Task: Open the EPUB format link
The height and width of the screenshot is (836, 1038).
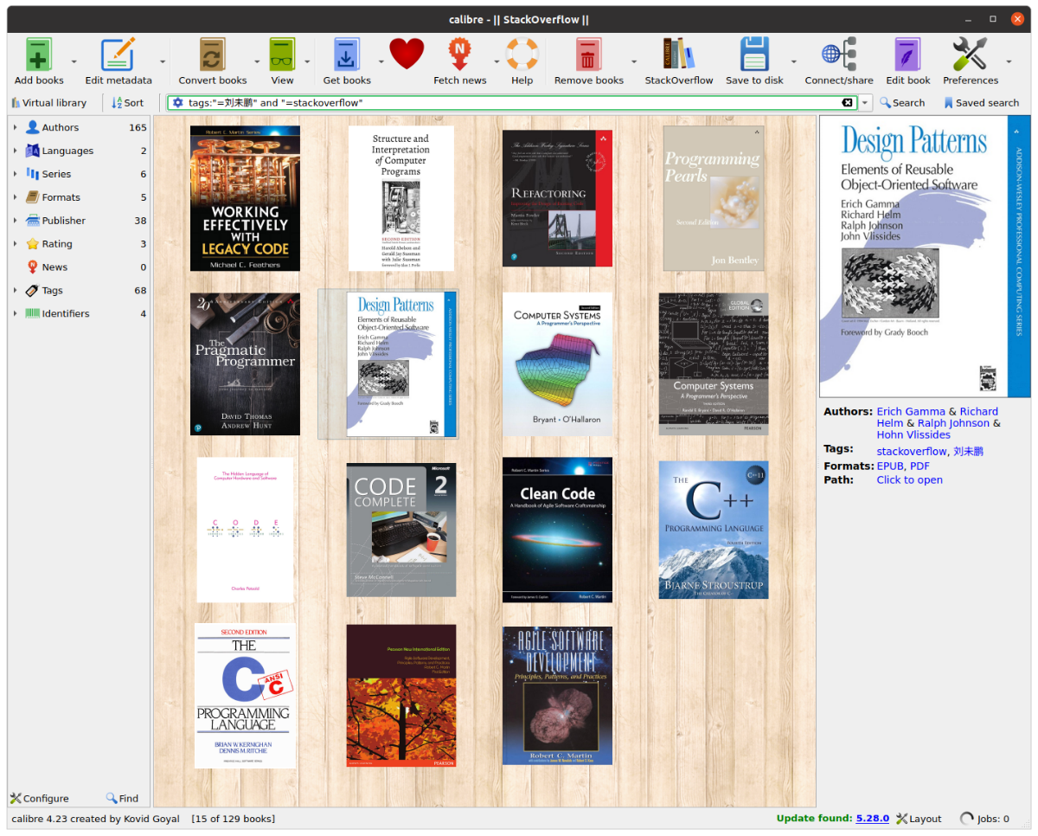Action: click(x=890, y=466)
